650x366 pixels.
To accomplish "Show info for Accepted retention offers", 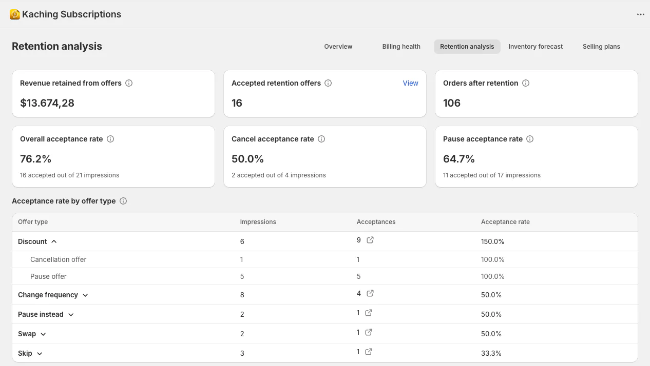I will (x=328, y=83).
